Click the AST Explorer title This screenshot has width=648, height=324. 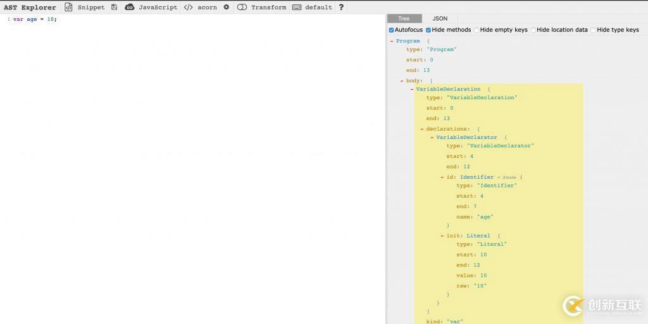click(x=30, y=8)
